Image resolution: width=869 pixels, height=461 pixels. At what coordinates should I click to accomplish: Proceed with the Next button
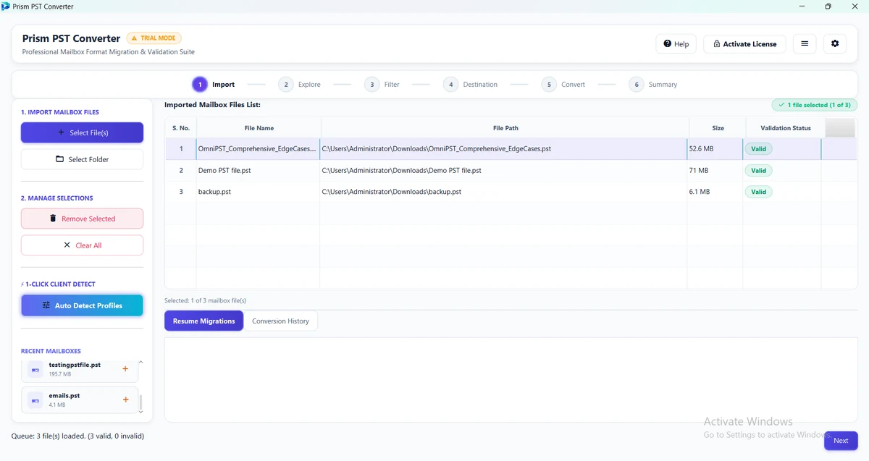[840, 440]
